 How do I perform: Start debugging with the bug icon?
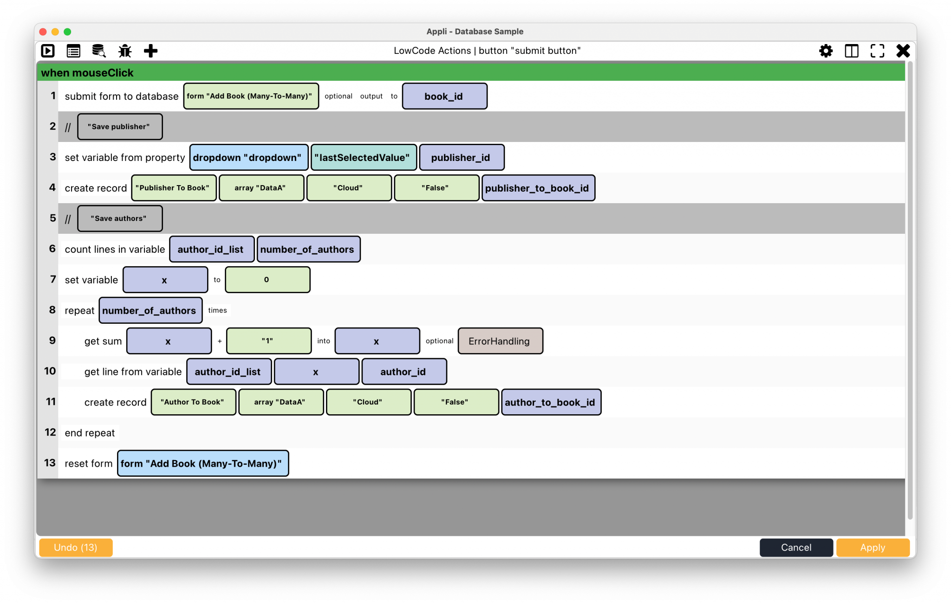(x=125, y=51)
